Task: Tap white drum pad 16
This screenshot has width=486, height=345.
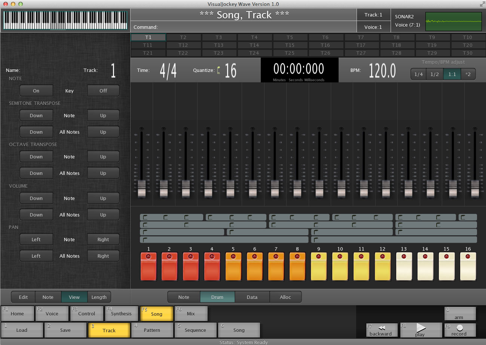Action: (468, 266)
